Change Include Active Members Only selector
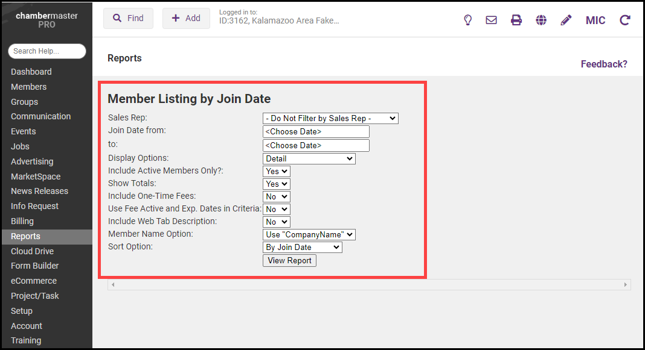 coord(277,171)
